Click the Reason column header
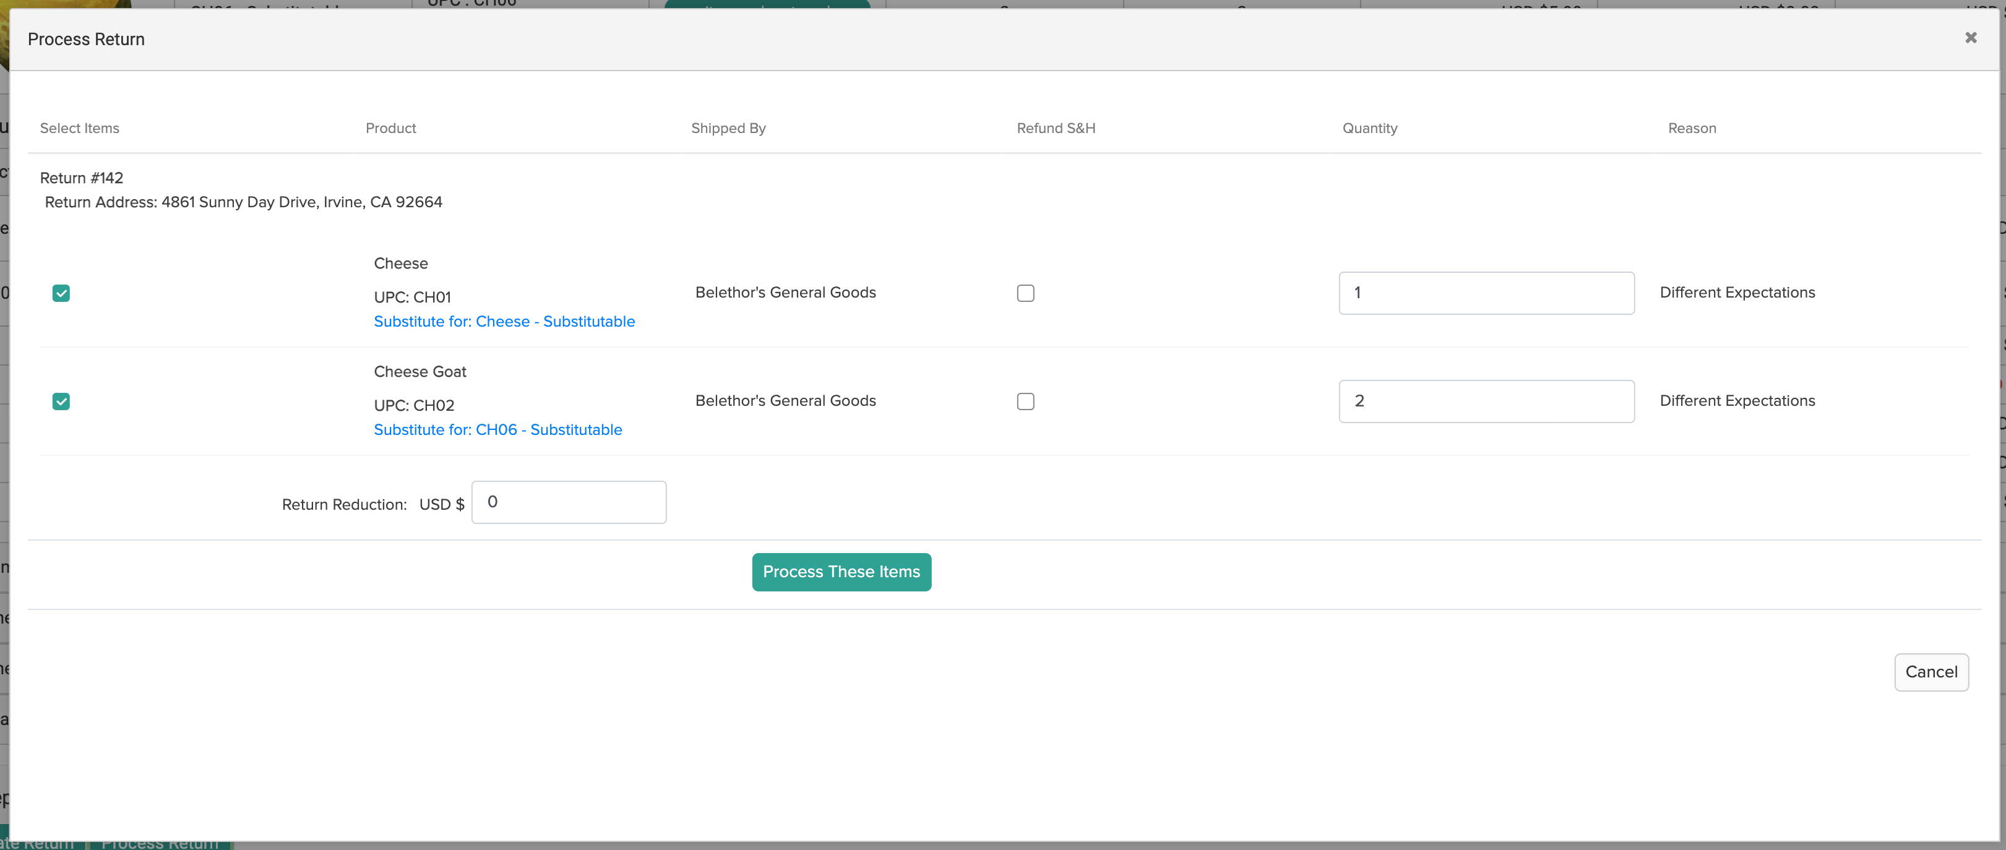 tap(1692, 129)
